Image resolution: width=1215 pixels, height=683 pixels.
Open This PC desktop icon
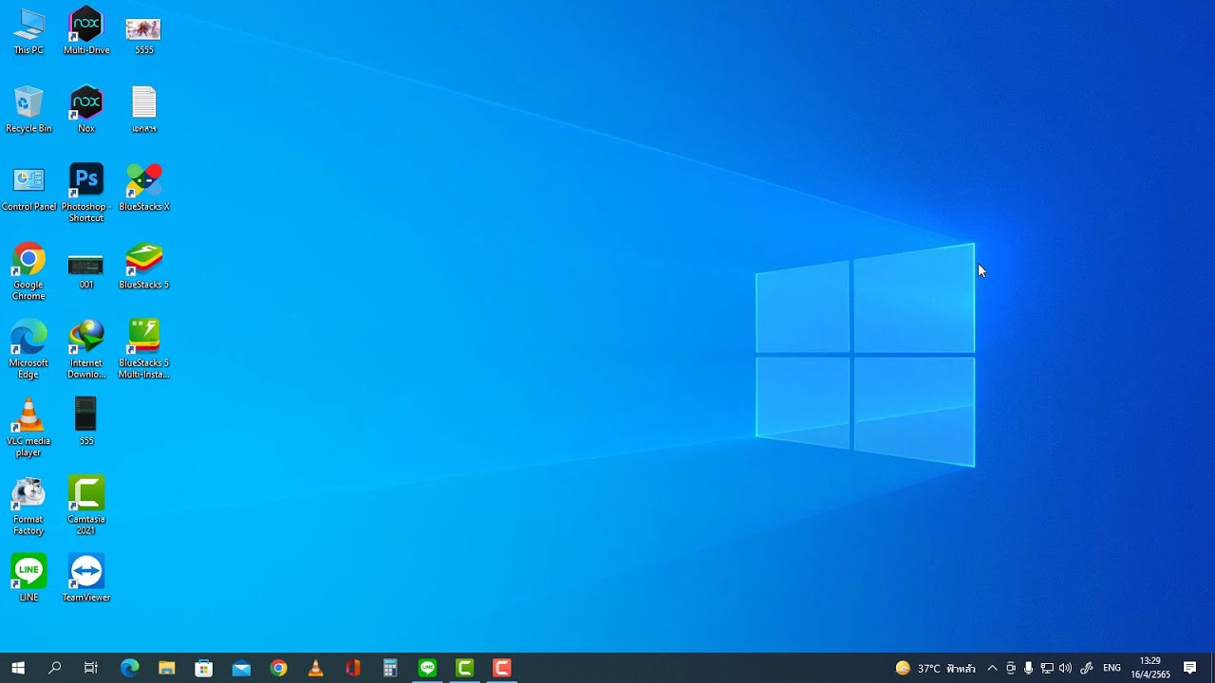coord(28,31)
